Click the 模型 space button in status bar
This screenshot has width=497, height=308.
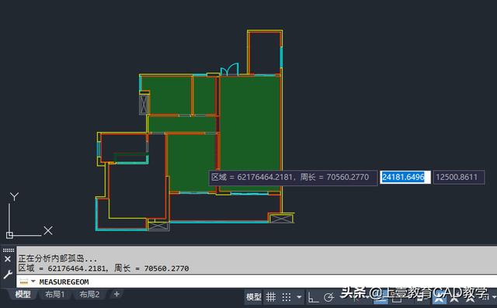(254, 297)
